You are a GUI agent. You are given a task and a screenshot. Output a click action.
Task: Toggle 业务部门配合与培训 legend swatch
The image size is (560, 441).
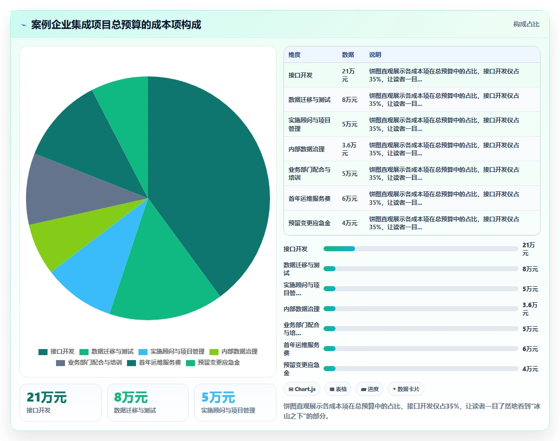pyautogui.click(x=60, y=363)
